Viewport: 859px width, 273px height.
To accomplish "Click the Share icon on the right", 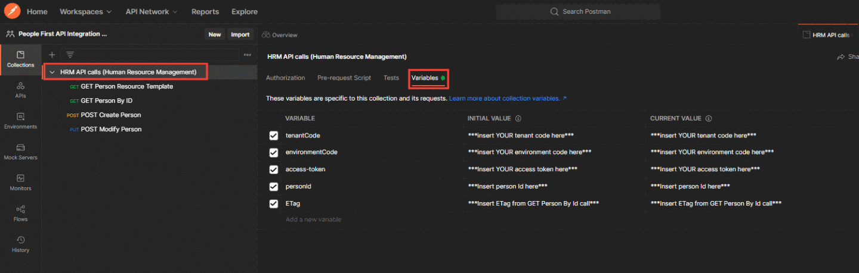I will point(841,57).
